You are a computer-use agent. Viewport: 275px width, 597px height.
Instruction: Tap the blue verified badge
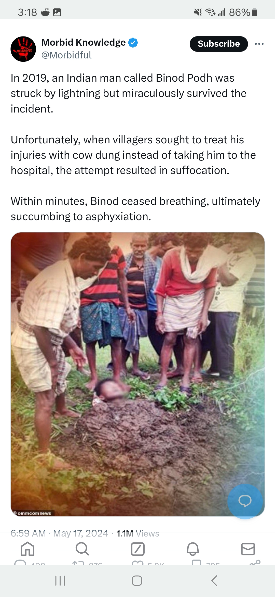click(x=133, y=43)
